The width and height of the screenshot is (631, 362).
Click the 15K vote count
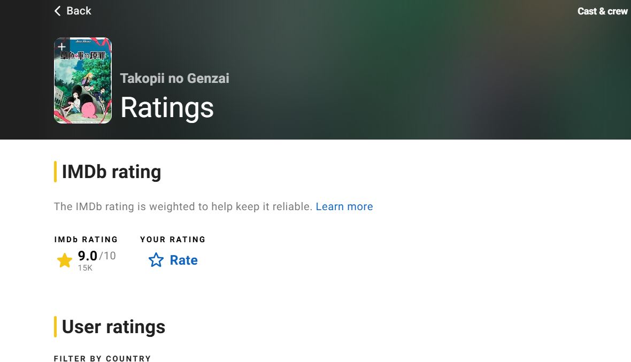[x=86, y=268]
